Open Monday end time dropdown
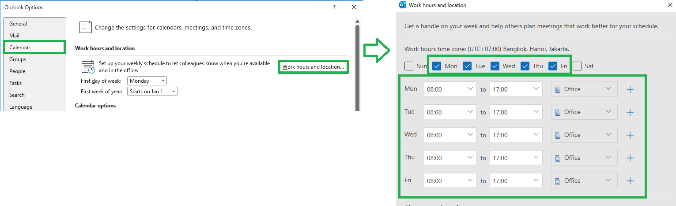 coord(516,89)
